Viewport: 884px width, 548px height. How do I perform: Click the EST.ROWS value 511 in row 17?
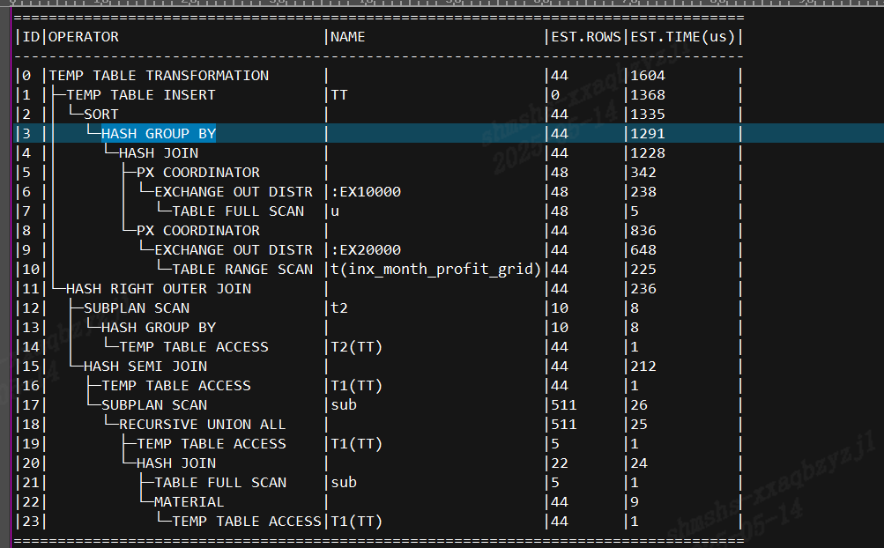click(x=564, y=404)
